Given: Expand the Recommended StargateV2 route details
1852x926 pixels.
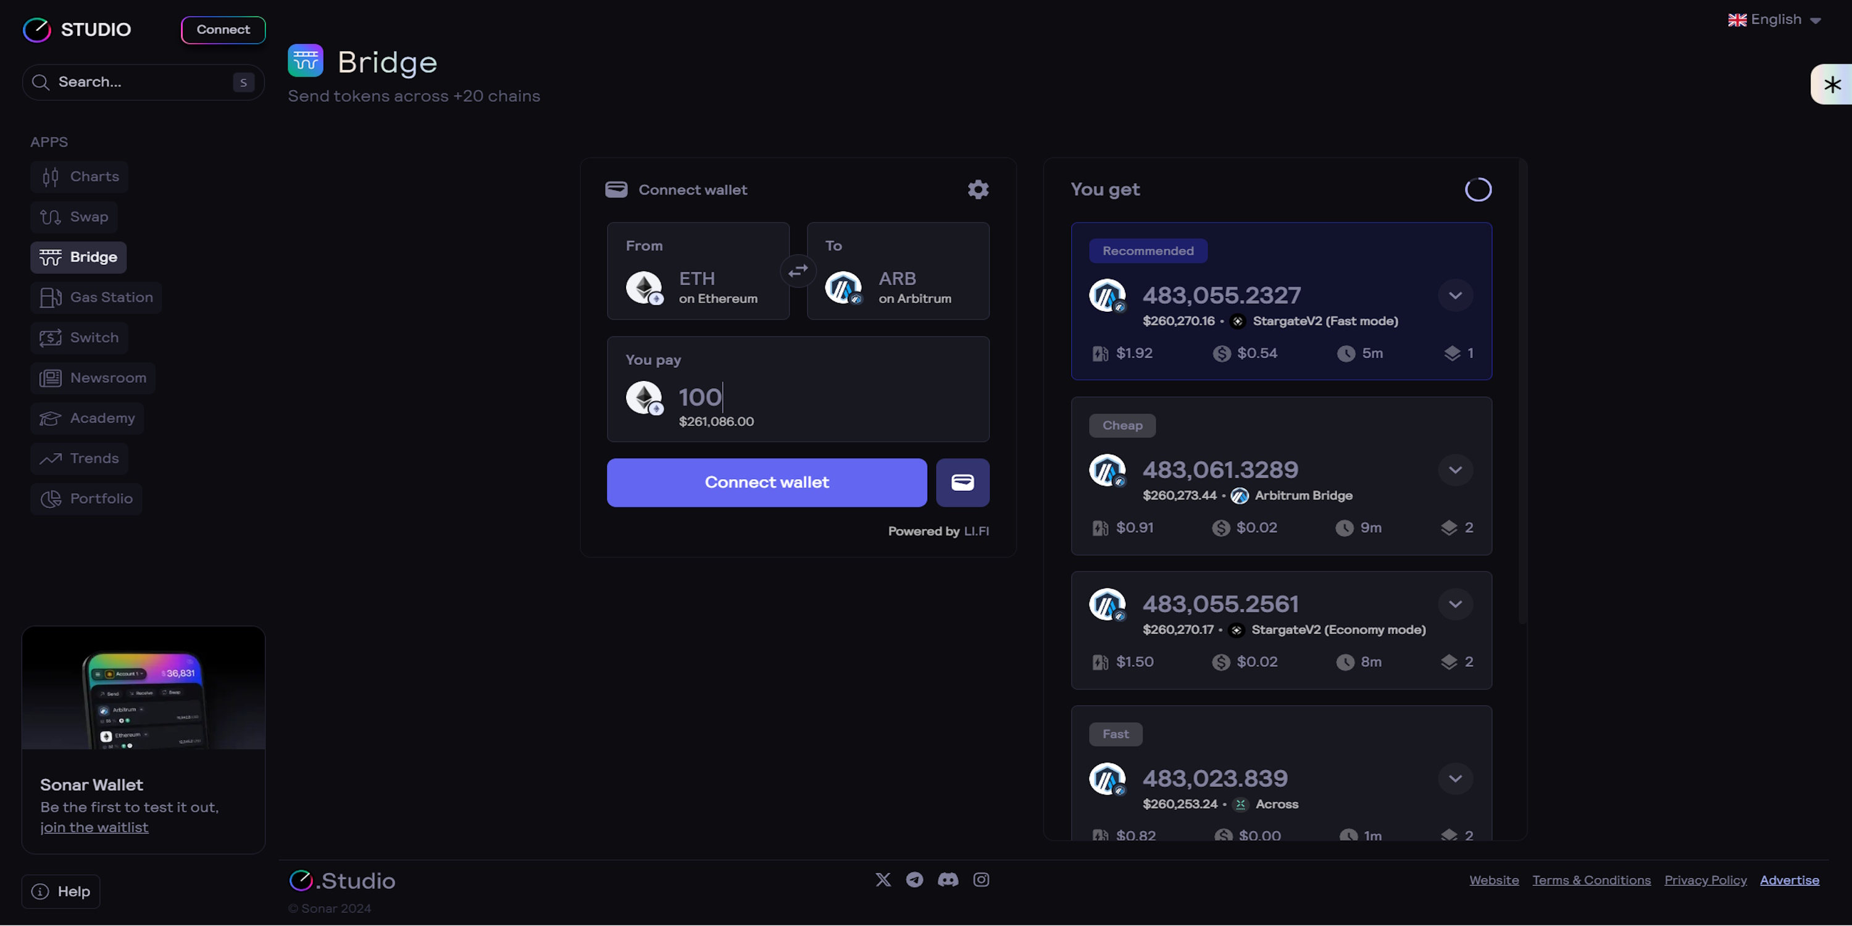Looking at the screenshot, I should pos(1454,296).
